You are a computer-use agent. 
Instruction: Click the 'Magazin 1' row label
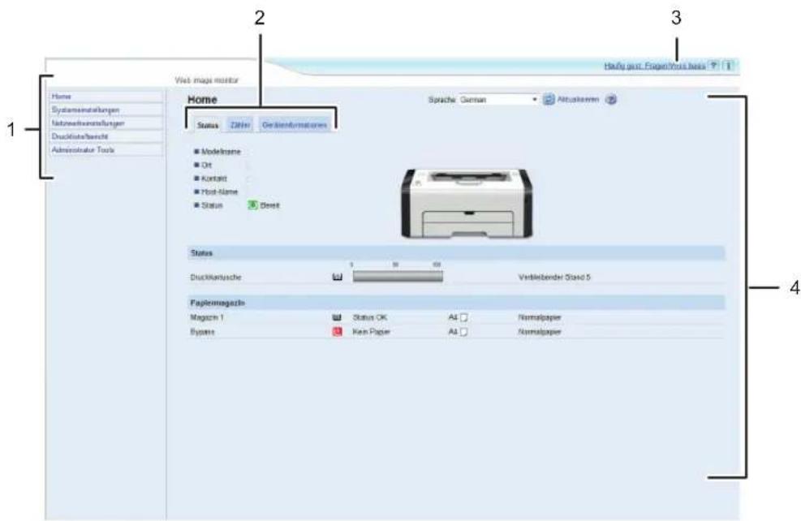coord(207,317)
